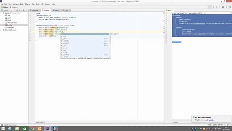Image resolution: width=232 pixels, height=131 pixels.
Task: Click External Libraries in project tree
Action: point(10,30)
